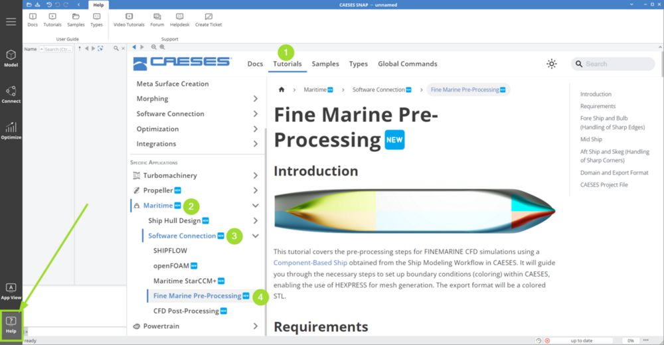The height and width of the screenshot is (345, 664).
Task: Switch to the Tutorials navigation tab
Action: click(287, 64)
